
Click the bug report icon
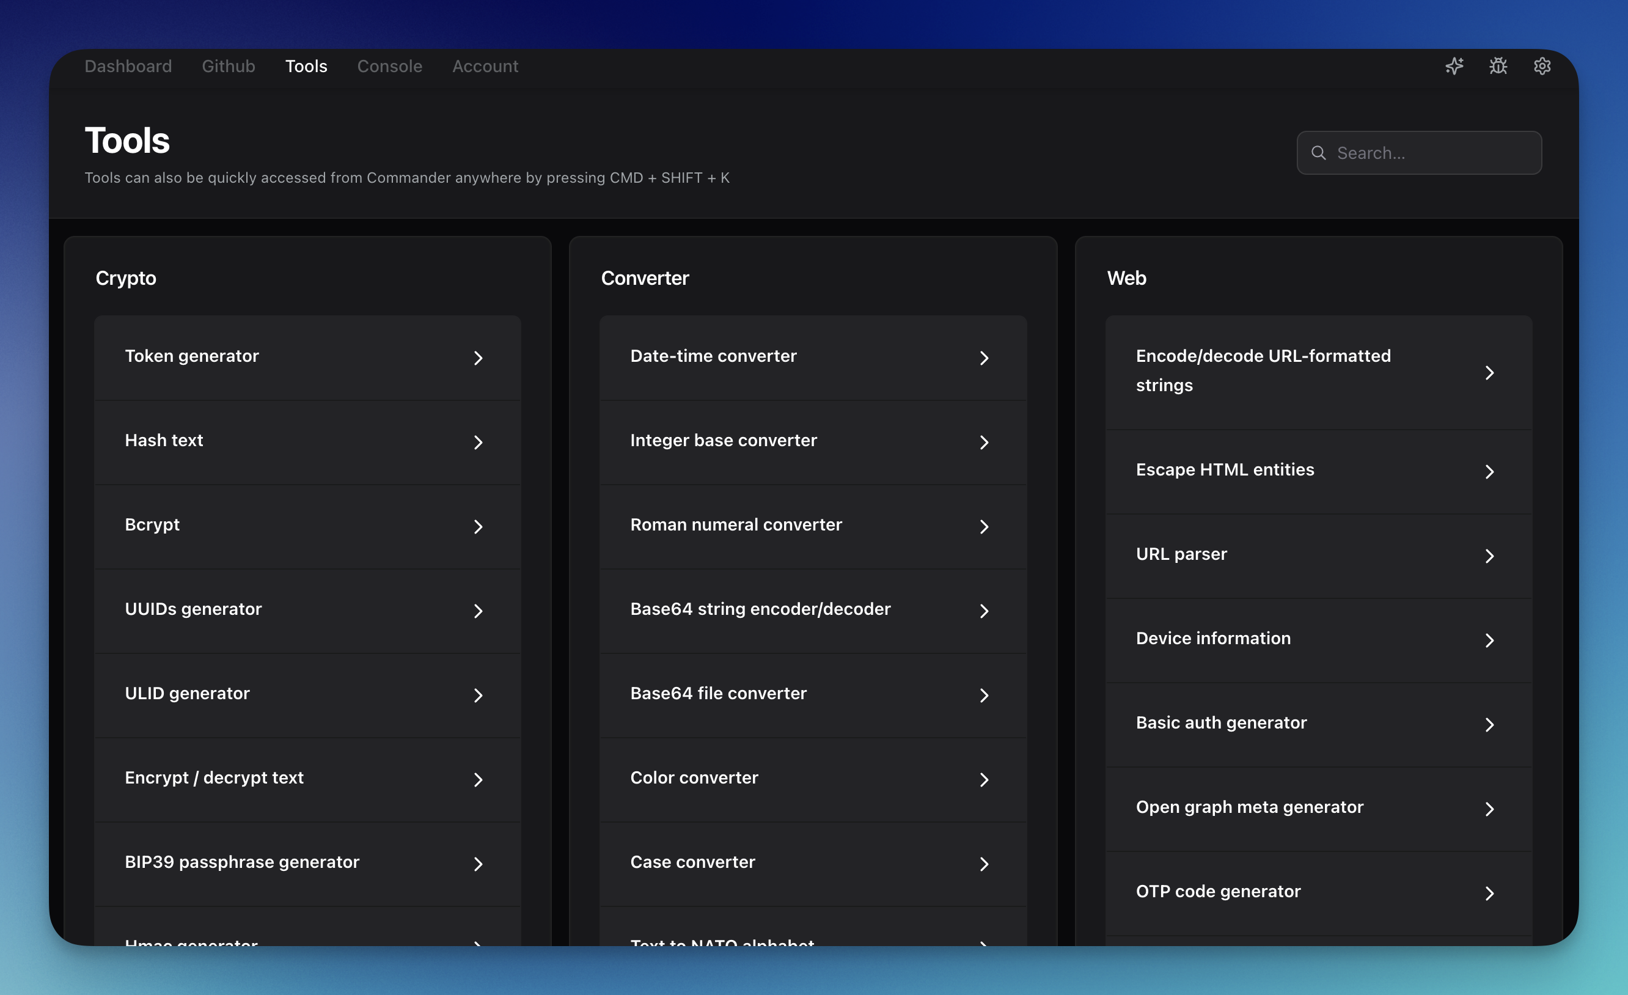[x=1498, y=66]
